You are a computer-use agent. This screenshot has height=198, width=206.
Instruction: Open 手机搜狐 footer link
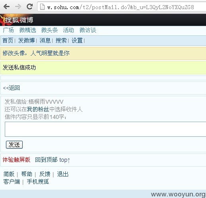(x=38, y=182)
